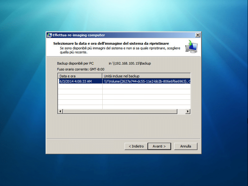Click the Unità incluse nel backup header
248x186 pixels.
tap(146, 76)
